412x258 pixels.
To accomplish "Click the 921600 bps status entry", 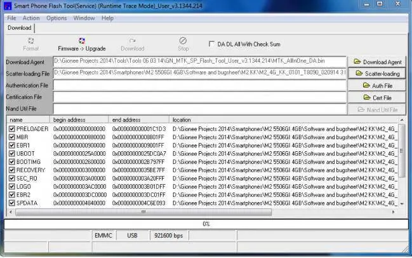I will coord(169,235).
